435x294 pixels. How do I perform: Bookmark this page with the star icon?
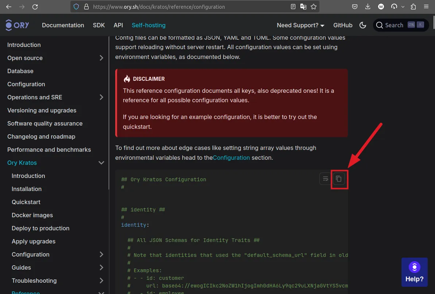click(314, 7)
